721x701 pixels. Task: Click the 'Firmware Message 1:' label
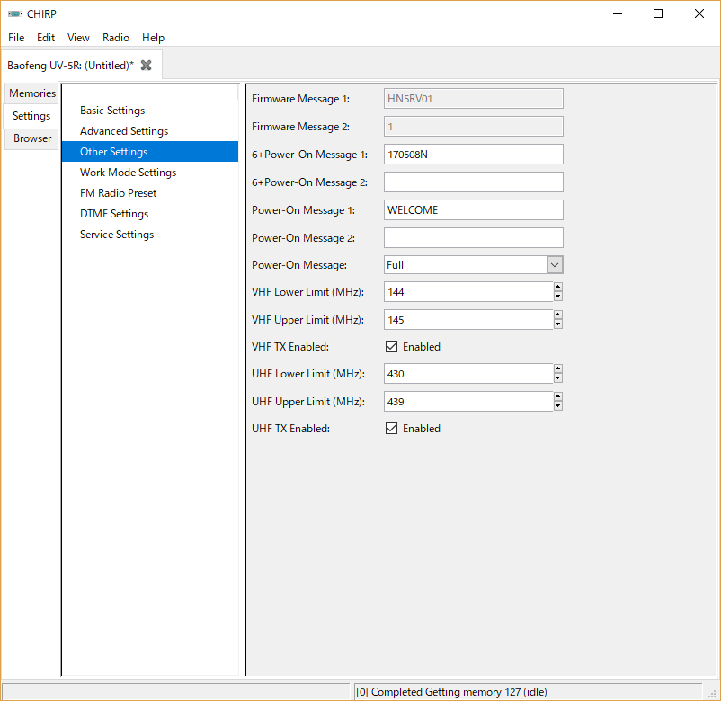tap(300, 99)
